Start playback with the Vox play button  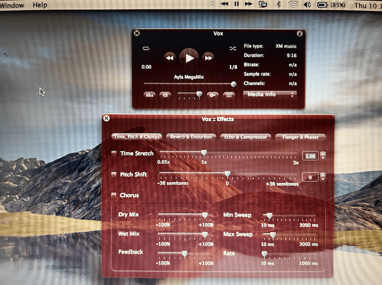[x=189, y=58]
